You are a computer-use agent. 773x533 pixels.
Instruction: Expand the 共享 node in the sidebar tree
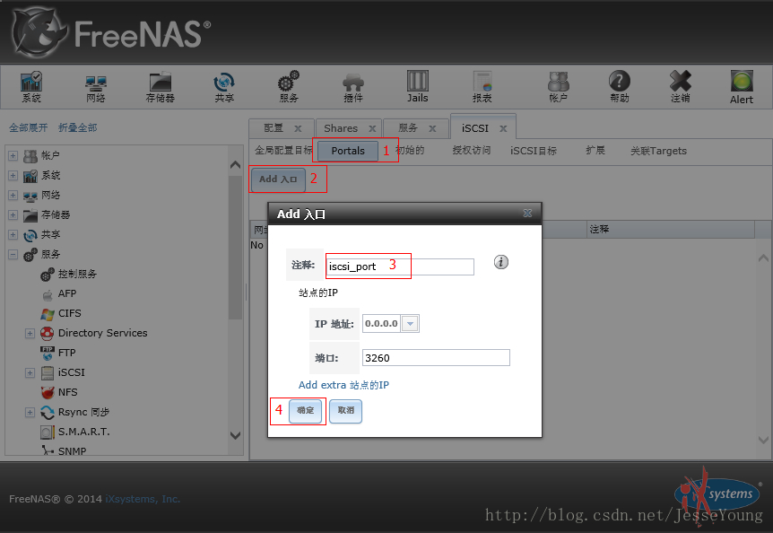click(13, 235)
